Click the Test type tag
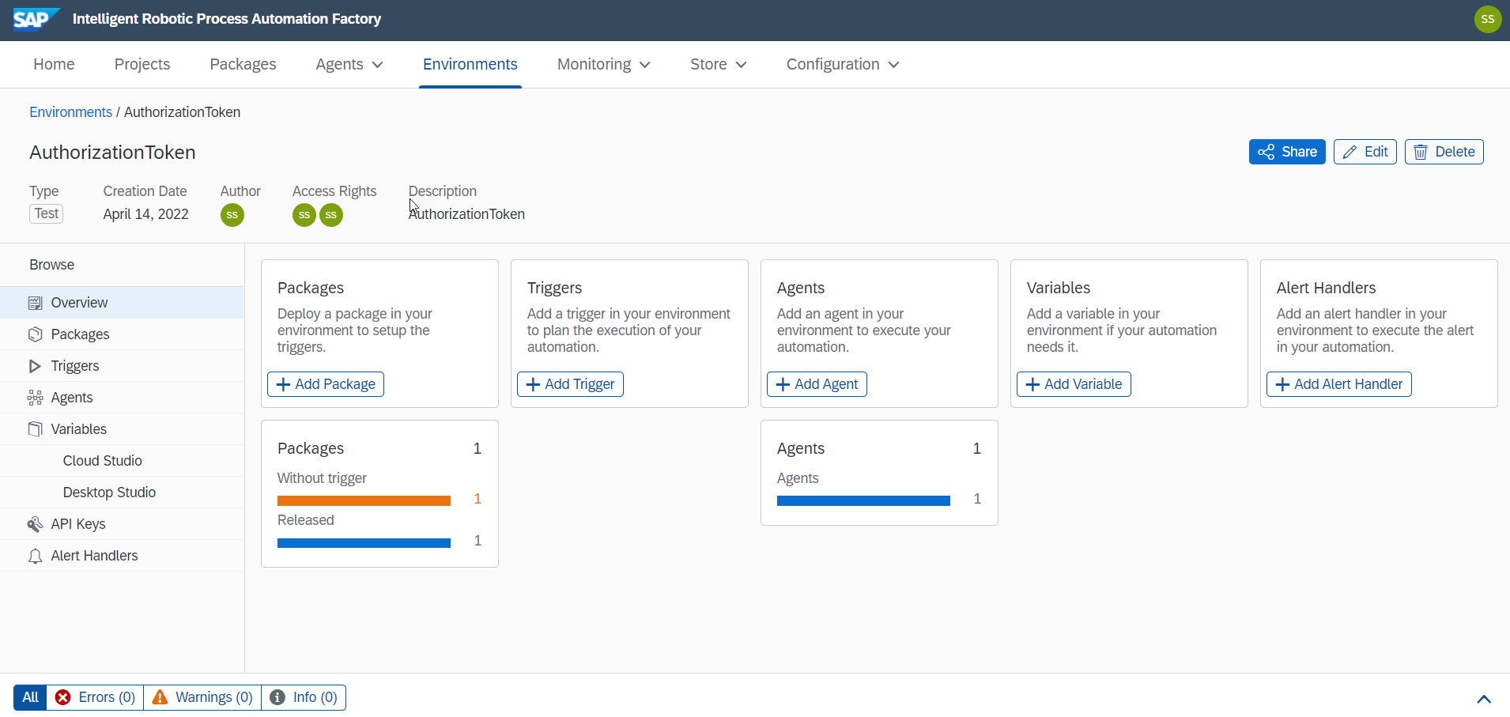 click(x=46, y=213)
